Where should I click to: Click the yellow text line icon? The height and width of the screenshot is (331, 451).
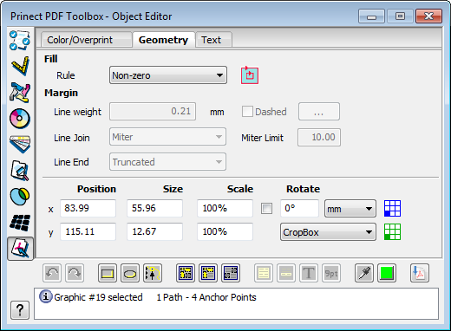point(286,273)
